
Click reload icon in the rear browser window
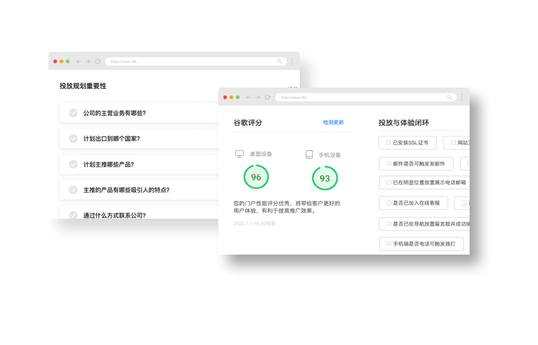point(97,61)
